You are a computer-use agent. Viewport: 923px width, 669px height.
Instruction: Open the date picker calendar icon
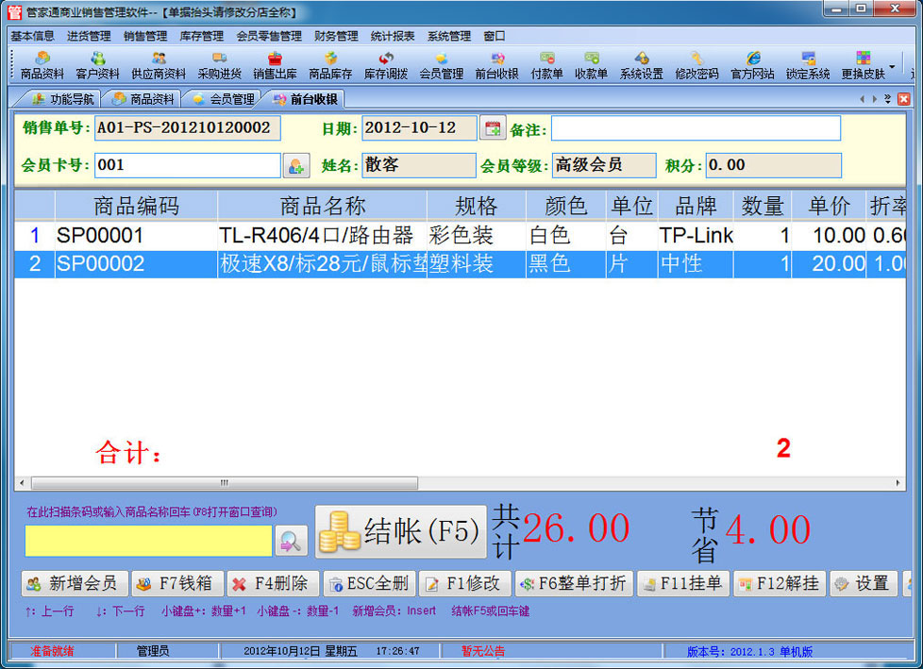click(493, 127)
